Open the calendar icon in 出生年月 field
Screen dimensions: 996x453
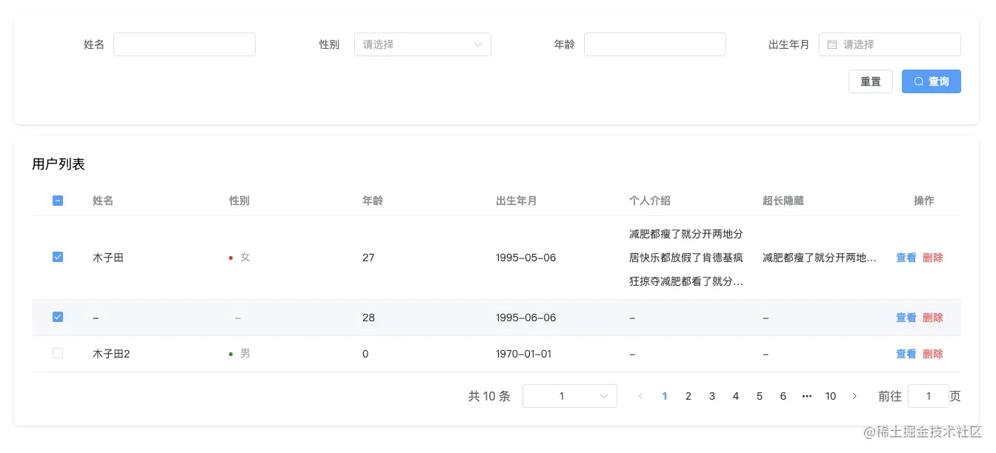[x=831, y=44]
